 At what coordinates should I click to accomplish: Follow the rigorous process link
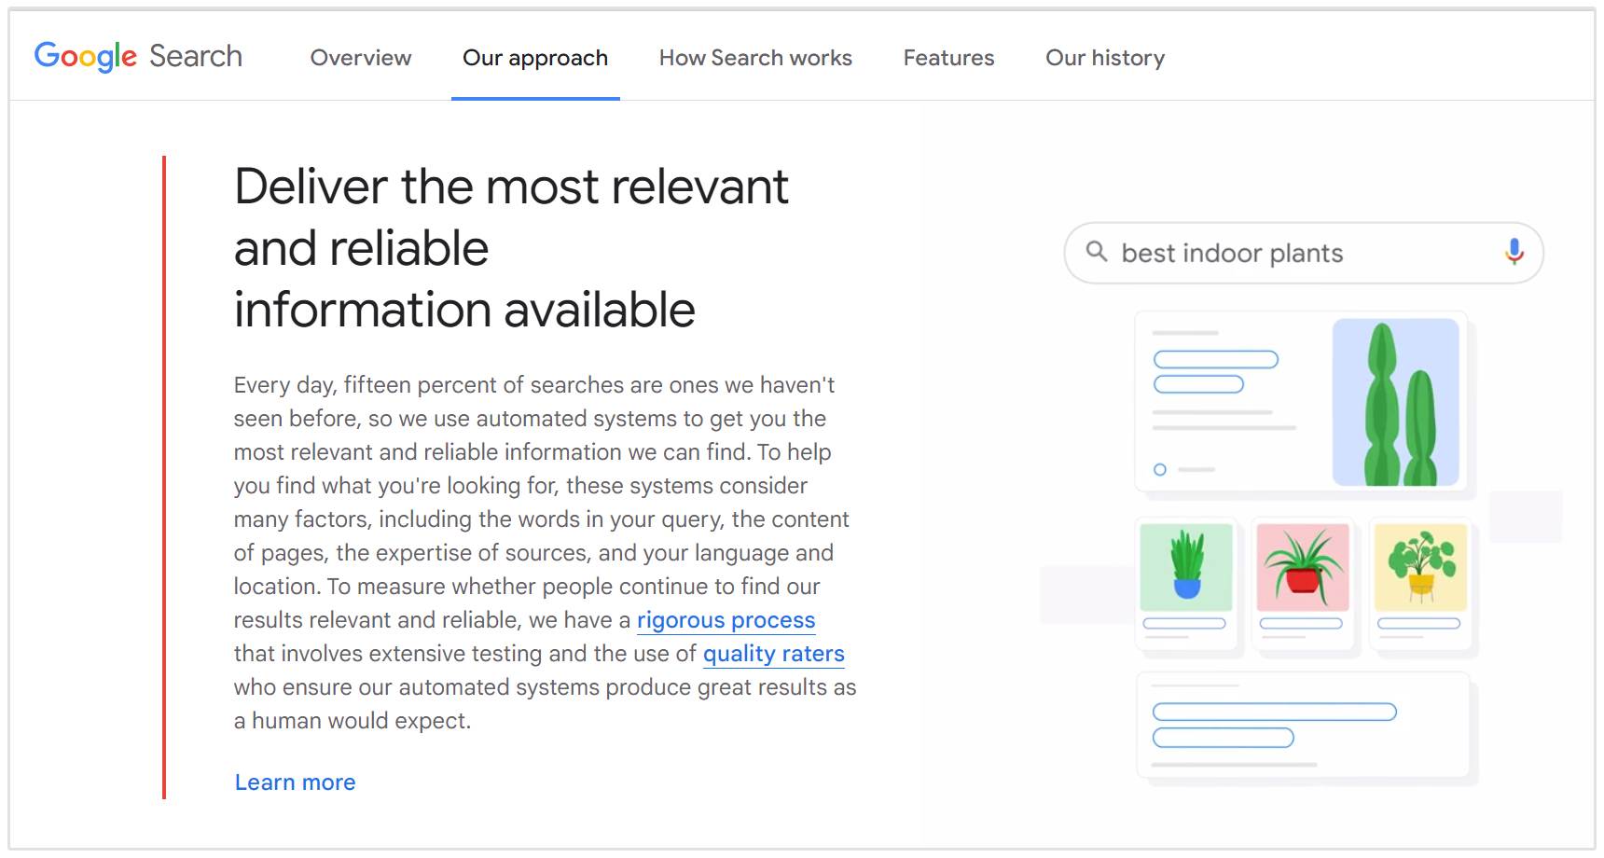pos(726,620)
